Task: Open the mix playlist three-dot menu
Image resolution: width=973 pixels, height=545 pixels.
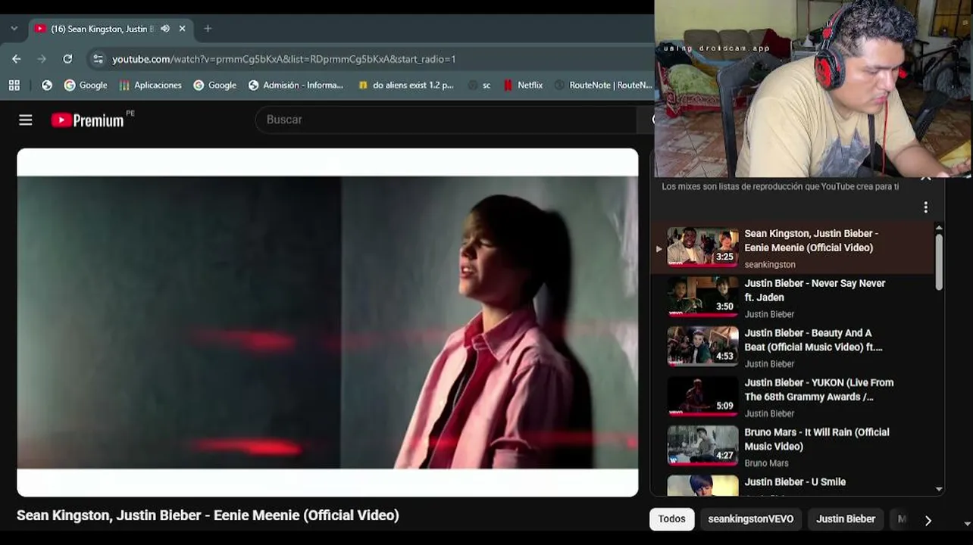Action: point(925,207)
